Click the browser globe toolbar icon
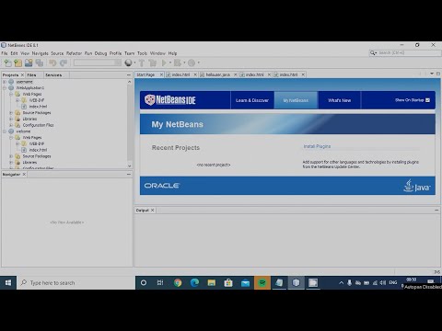 click(x=128, y=63)
